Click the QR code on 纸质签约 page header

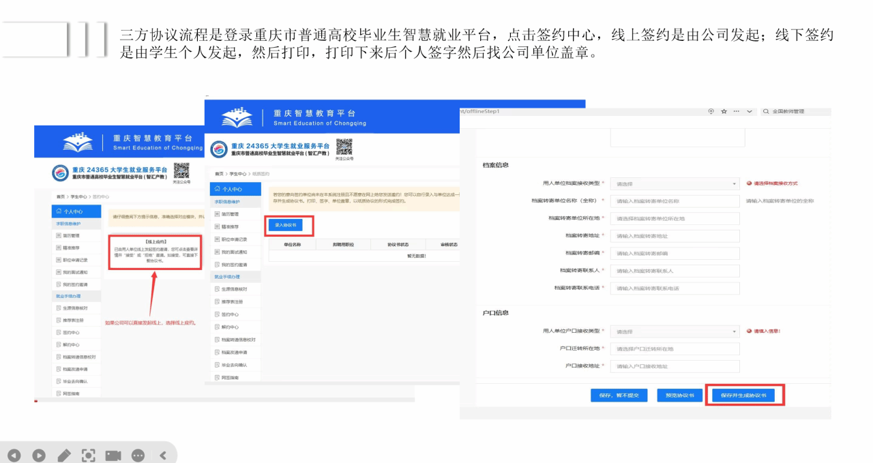[344, 147]
